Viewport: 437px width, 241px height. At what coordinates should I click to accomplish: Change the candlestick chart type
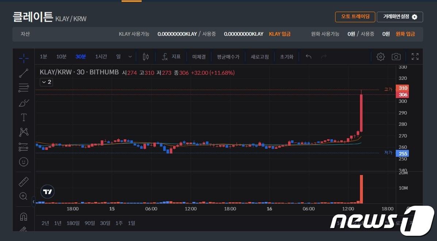point(145,57)
